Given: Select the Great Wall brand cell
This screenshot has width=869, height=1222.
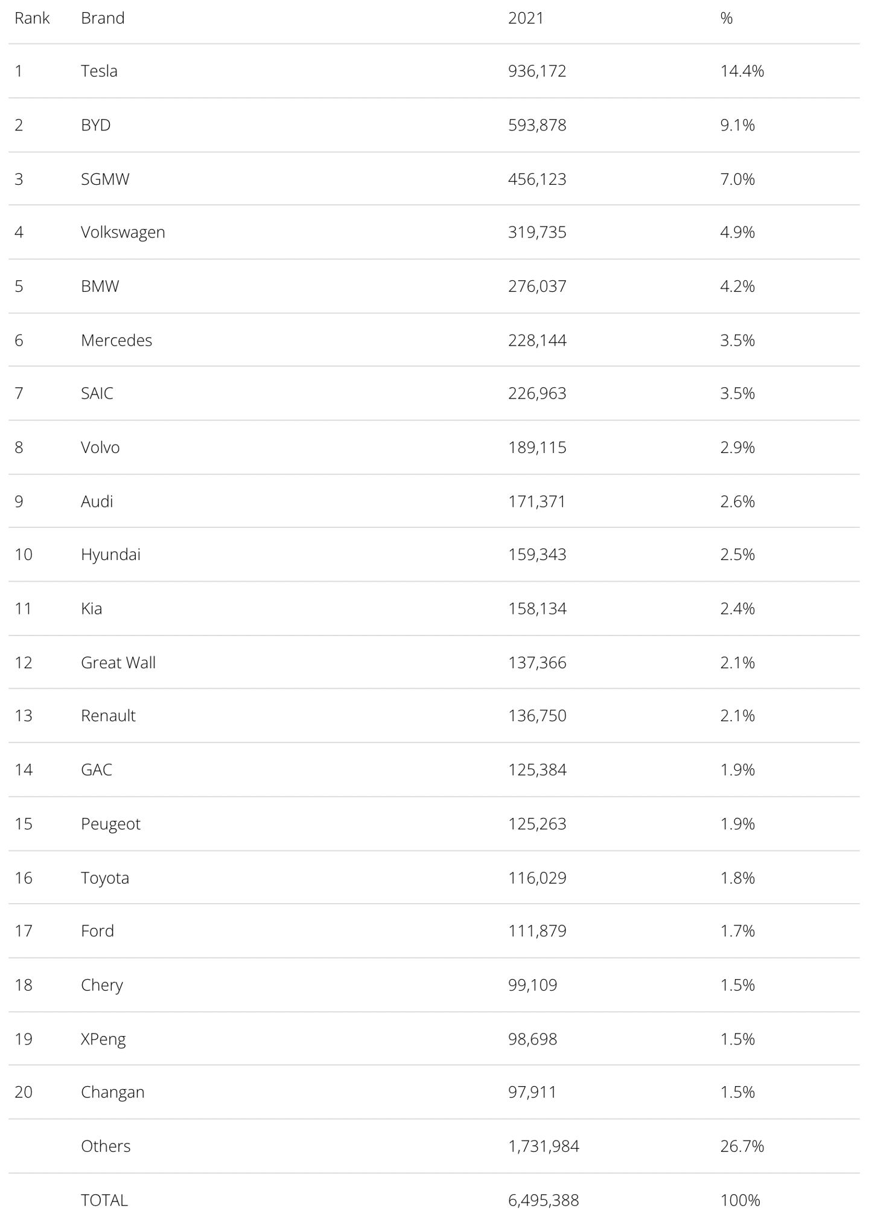Looking at the screenshot, I should pyautogui.click(x=118, y=663).
